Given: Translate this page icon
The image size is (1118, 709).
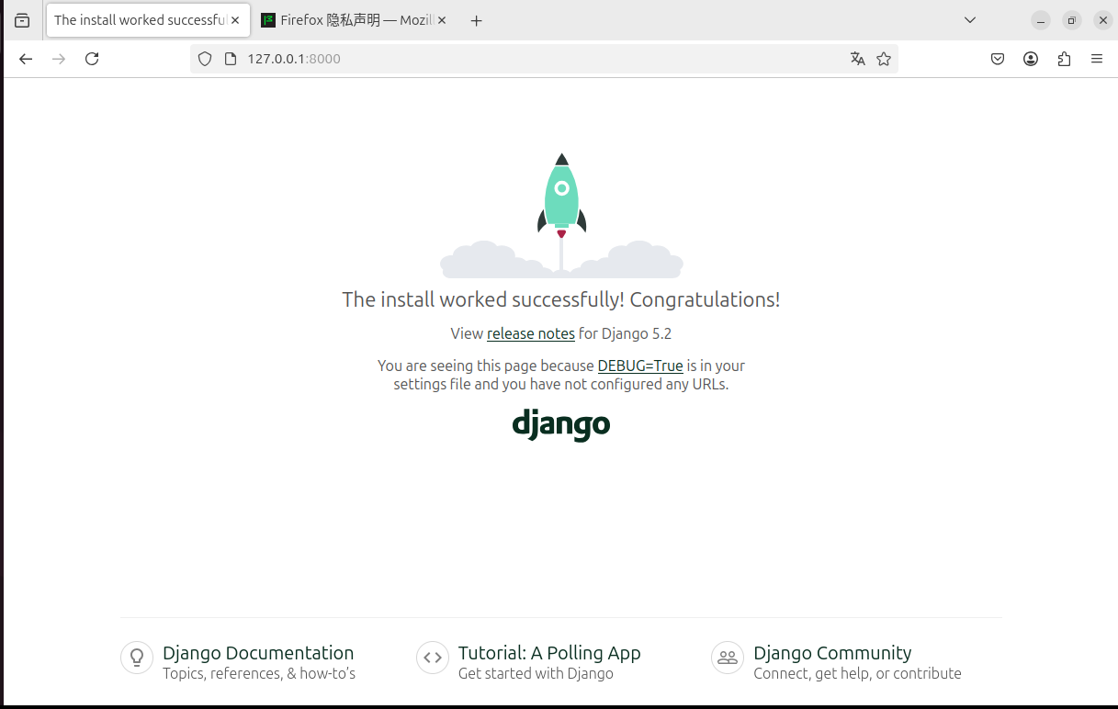Looking at the screenshot, I should (858, 59).
